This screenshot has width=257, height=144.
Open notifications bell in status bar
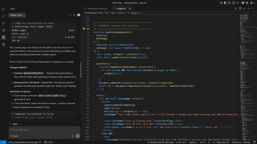(x=254, y=142)
